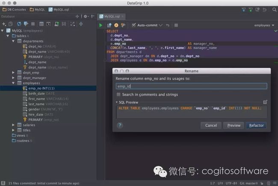Collapse the departments table node
Image resolution: width=278 pixels, height=186 pixels.
13,41
